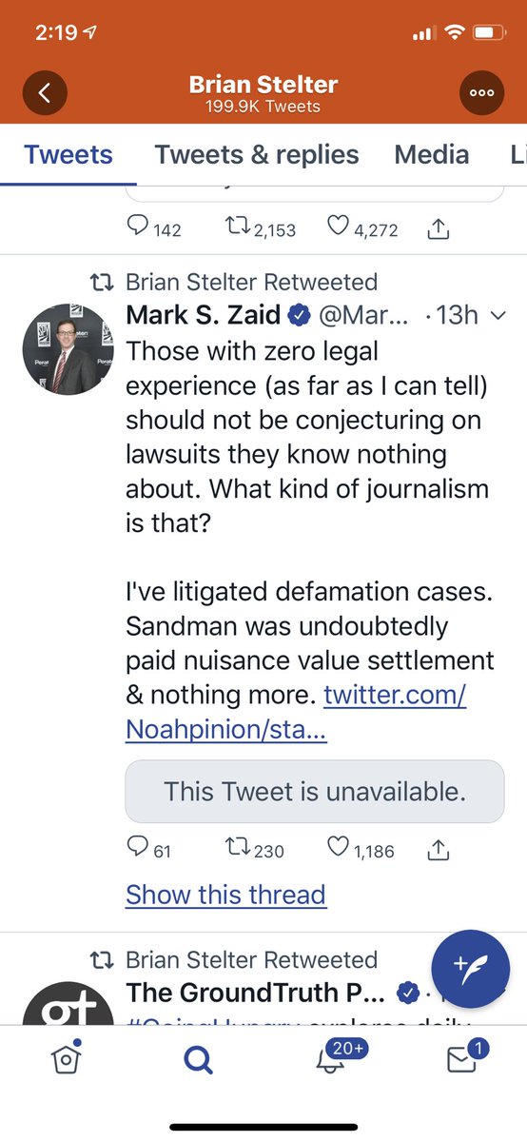Click Show this thread link
527x1142 pixels.
coord(225,895)
